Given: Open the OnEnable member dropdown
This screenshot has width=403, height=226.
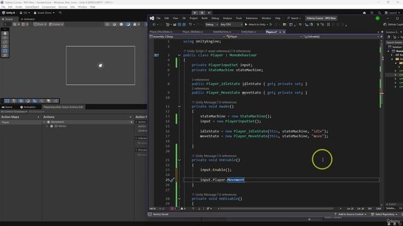Looking at the screenshot, I should (341, 36).
